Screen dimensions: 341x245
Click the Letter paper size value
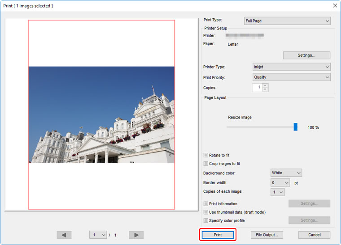233,44
